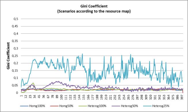Click the 0,05 y-axis tick label

(15, 86)
